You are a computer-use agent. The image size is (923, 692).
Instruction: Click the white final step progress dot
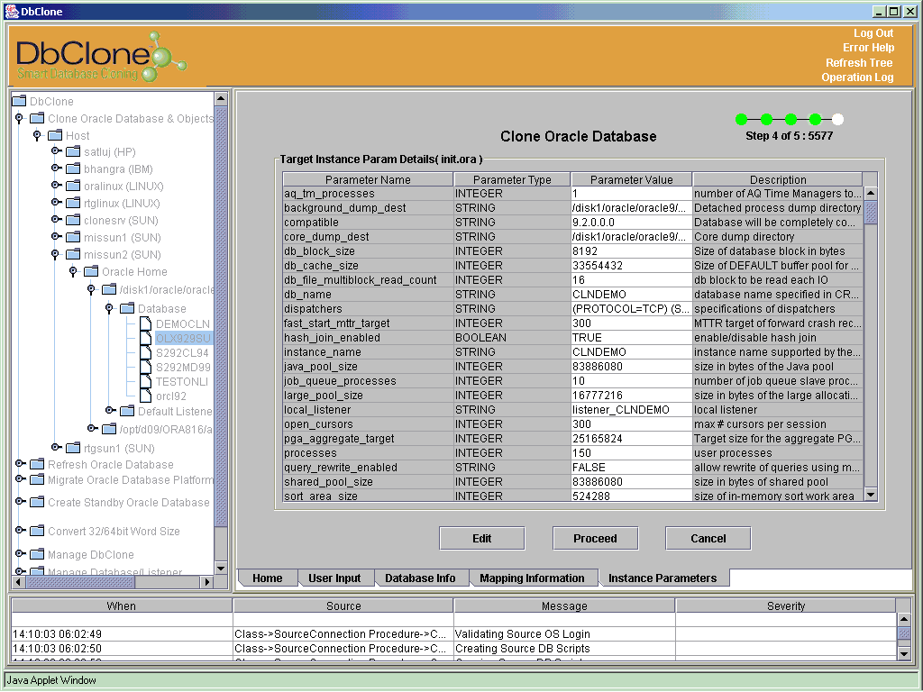click(x=837, y=120)
